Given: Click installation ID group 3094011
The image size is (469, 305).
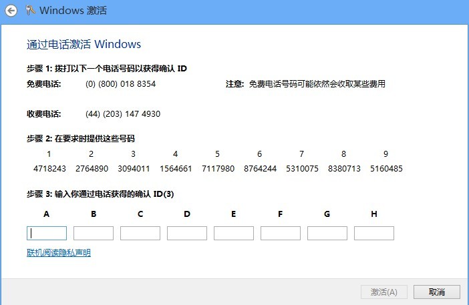Looking at the screenshot, I should 134,169.
